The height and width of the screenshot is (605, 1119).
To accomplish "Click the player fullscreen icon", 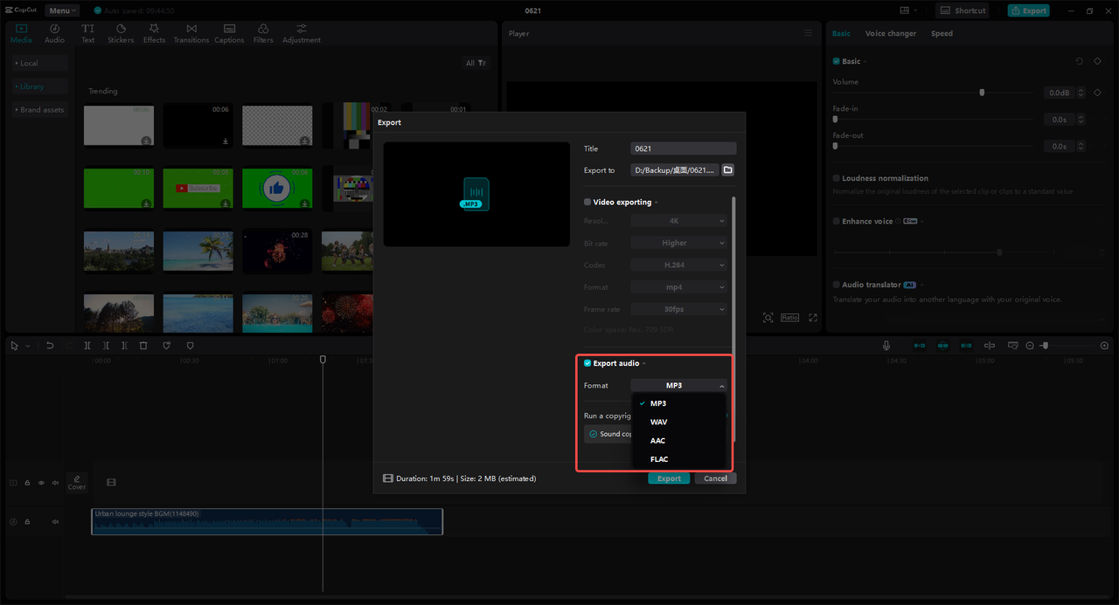I will click(x=812, y=318).
